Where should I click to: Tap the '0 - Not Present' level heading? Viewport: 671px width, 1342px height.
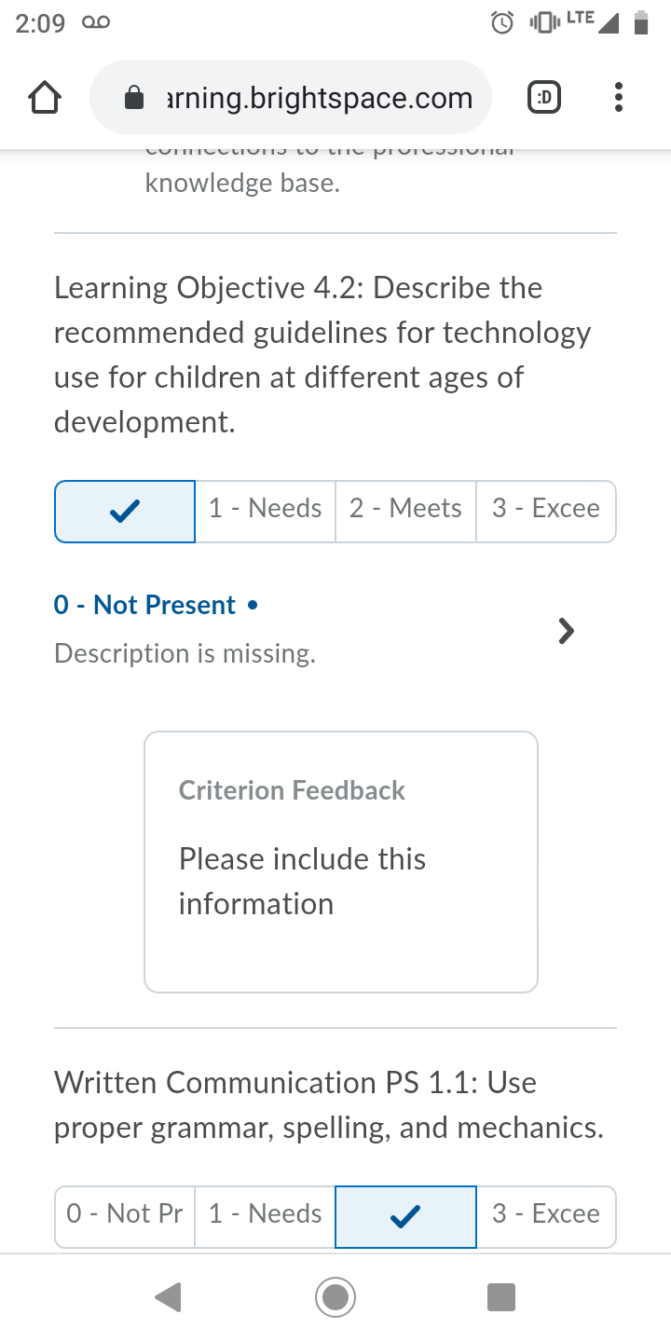144,605
